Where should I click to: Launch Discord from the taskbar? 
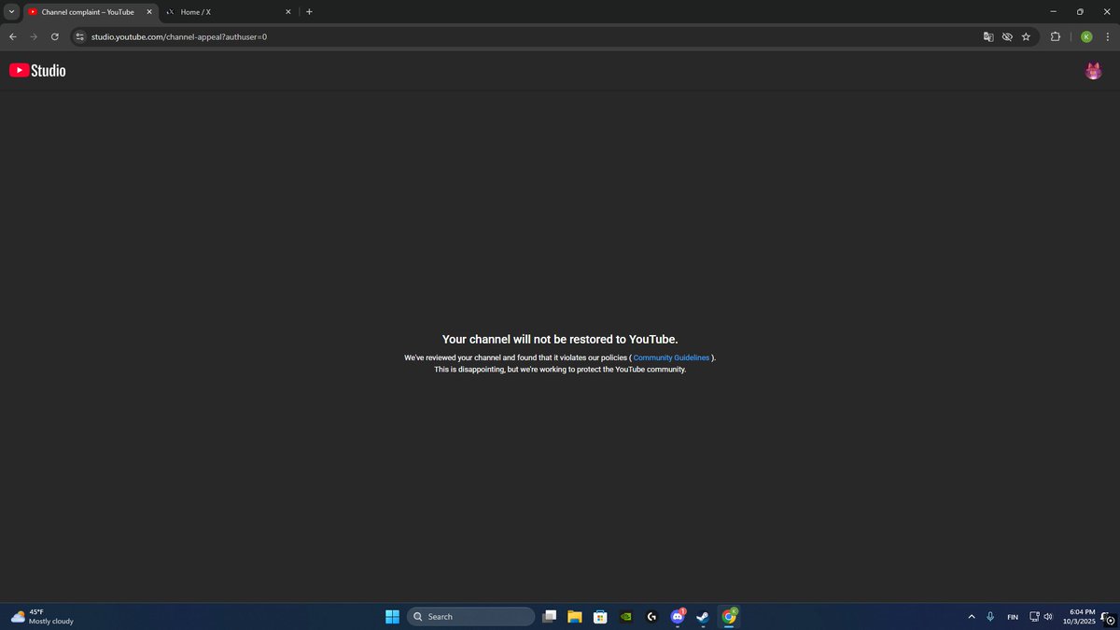point(677,616)
